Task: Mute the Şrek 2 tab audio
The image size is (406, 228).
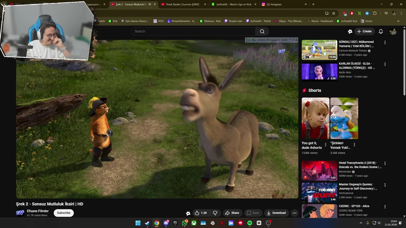Action: click(x=150, y=4)
